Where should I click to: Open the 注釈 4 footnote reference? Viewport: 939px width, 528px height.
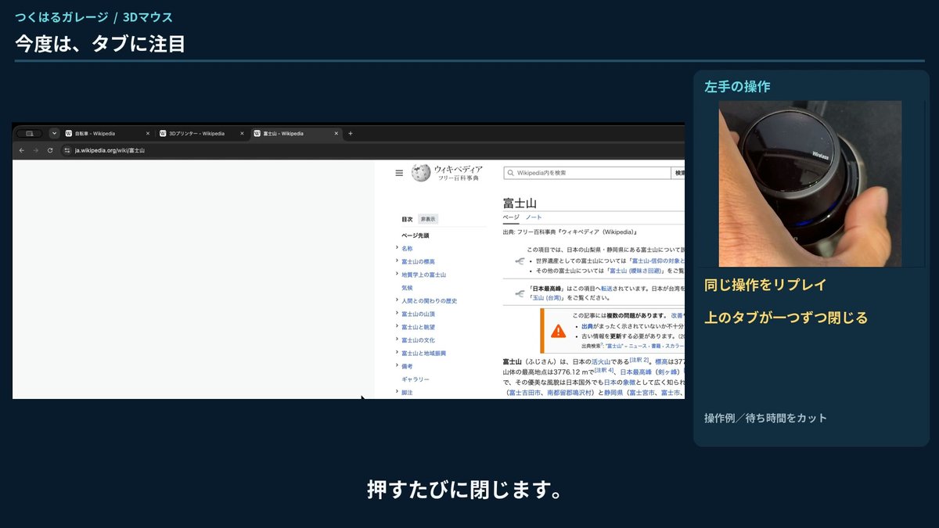click(x=605, y=370)
